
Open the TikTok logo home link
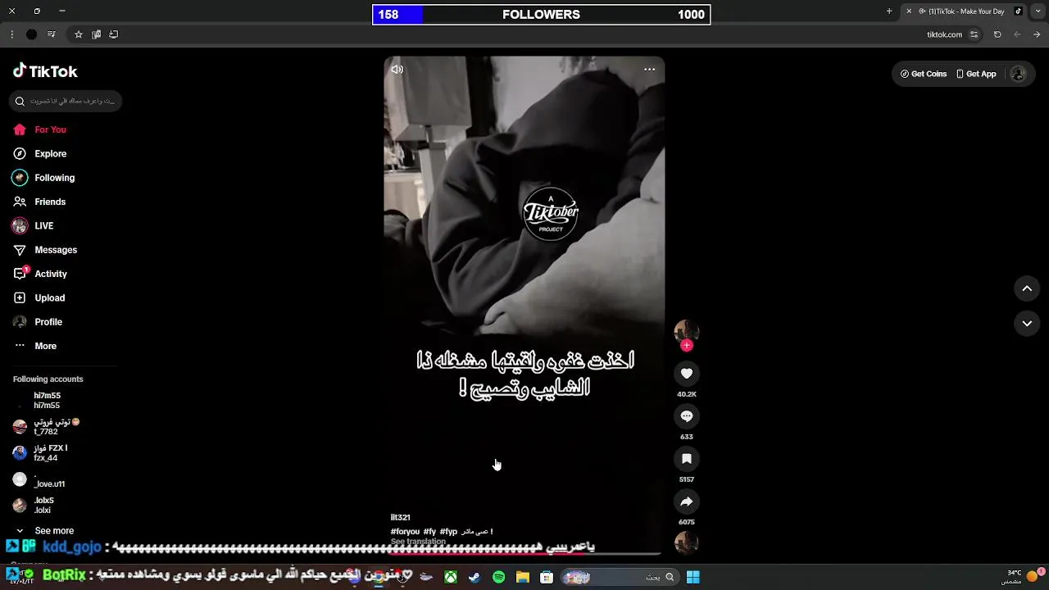[45, 71]
